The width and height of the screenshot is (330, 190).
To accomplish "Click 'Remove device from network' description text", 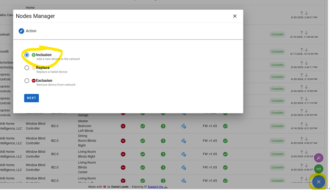I will [x=56, y=84].
